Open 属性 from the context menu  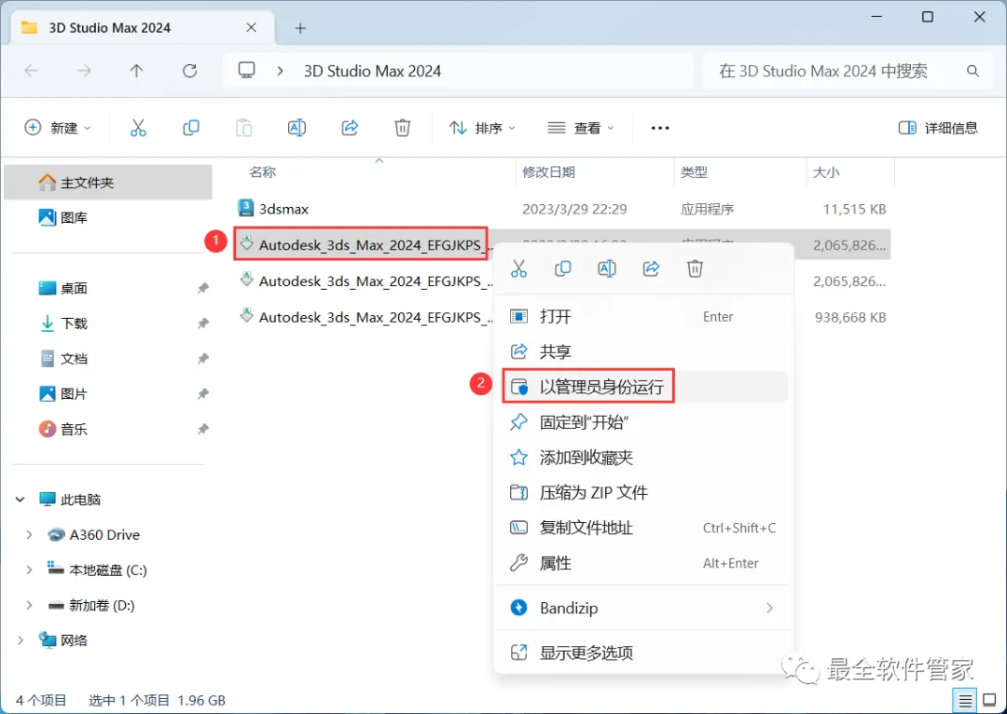[x=643, y=563]
